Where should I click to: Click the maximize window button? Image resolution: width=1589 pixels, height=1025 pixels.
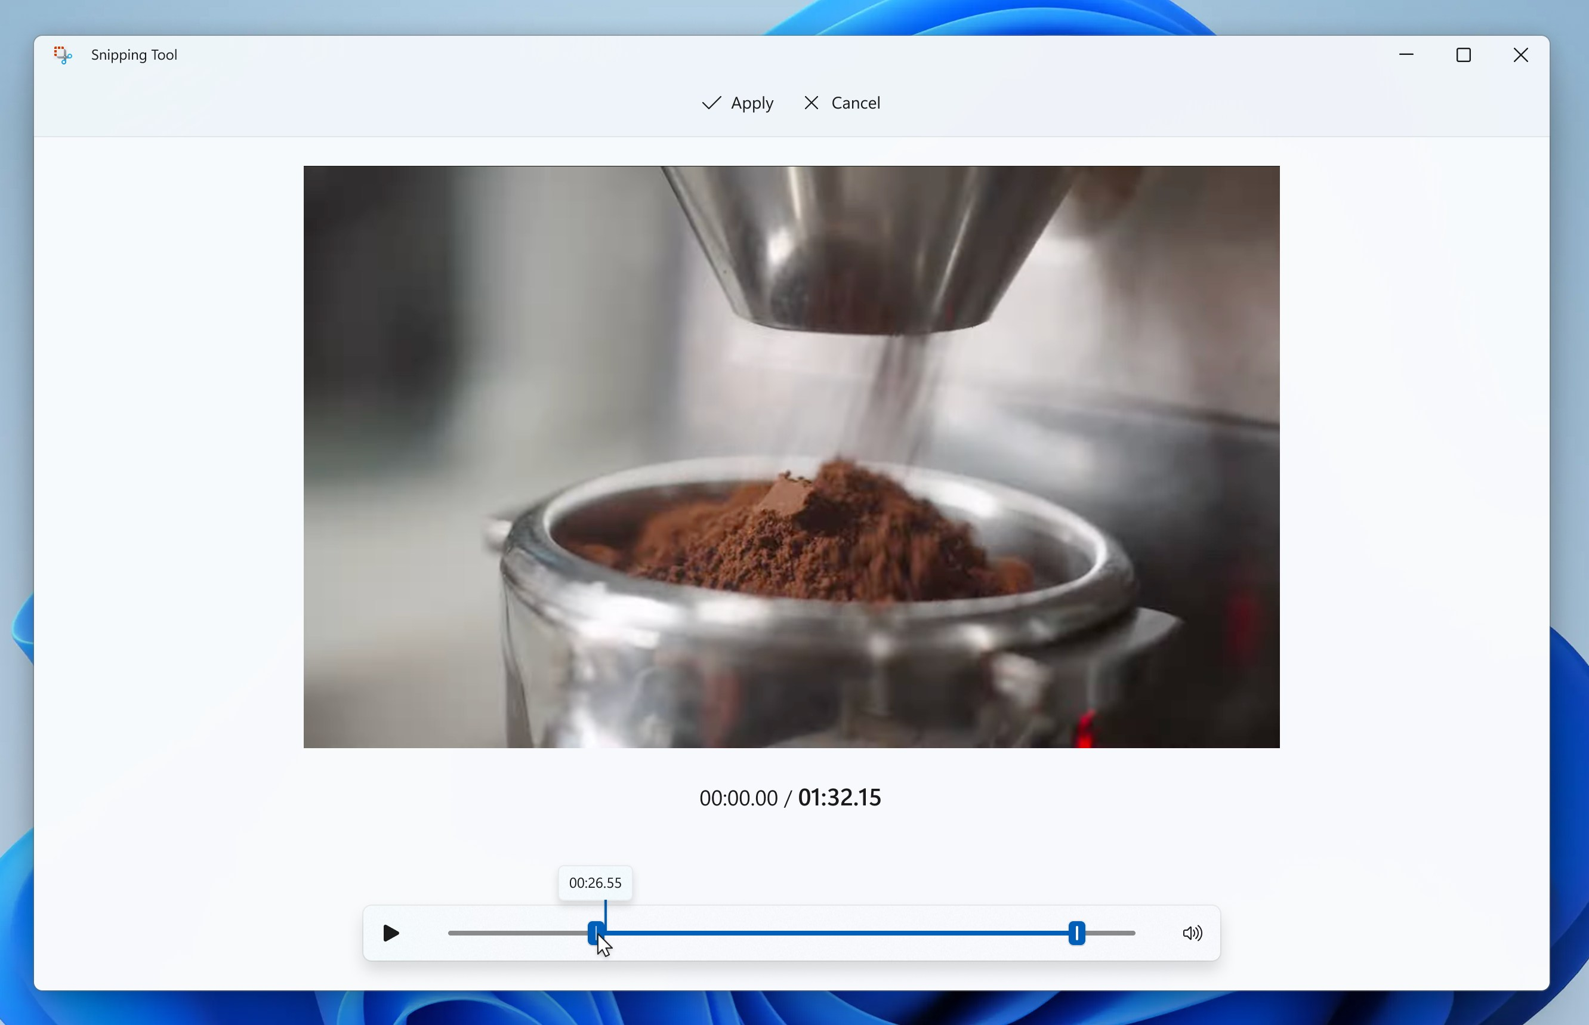coord(1464,54)
